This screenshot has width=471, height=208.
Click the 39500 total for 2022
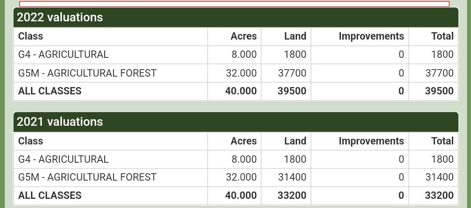coord(439,91)
